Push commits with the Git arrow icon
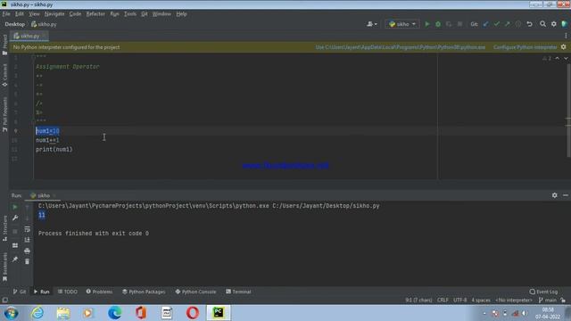The width and height of the screenshot is (571, 321). (x=508, y=24)
